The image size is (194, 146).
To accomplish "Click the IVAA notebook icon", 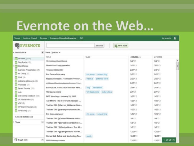I will [16, 77].
